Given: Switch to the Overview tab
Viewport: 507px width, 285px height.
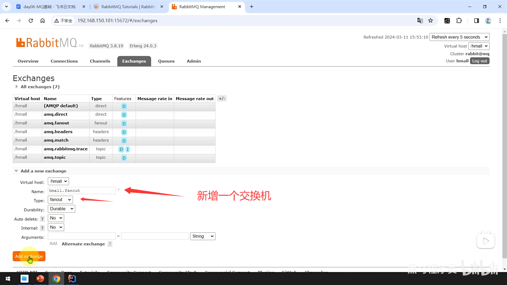Looking at the screenshot, I should point(28,61).
